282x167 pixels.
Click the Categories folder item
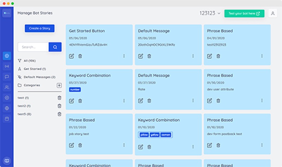(29, 85)
